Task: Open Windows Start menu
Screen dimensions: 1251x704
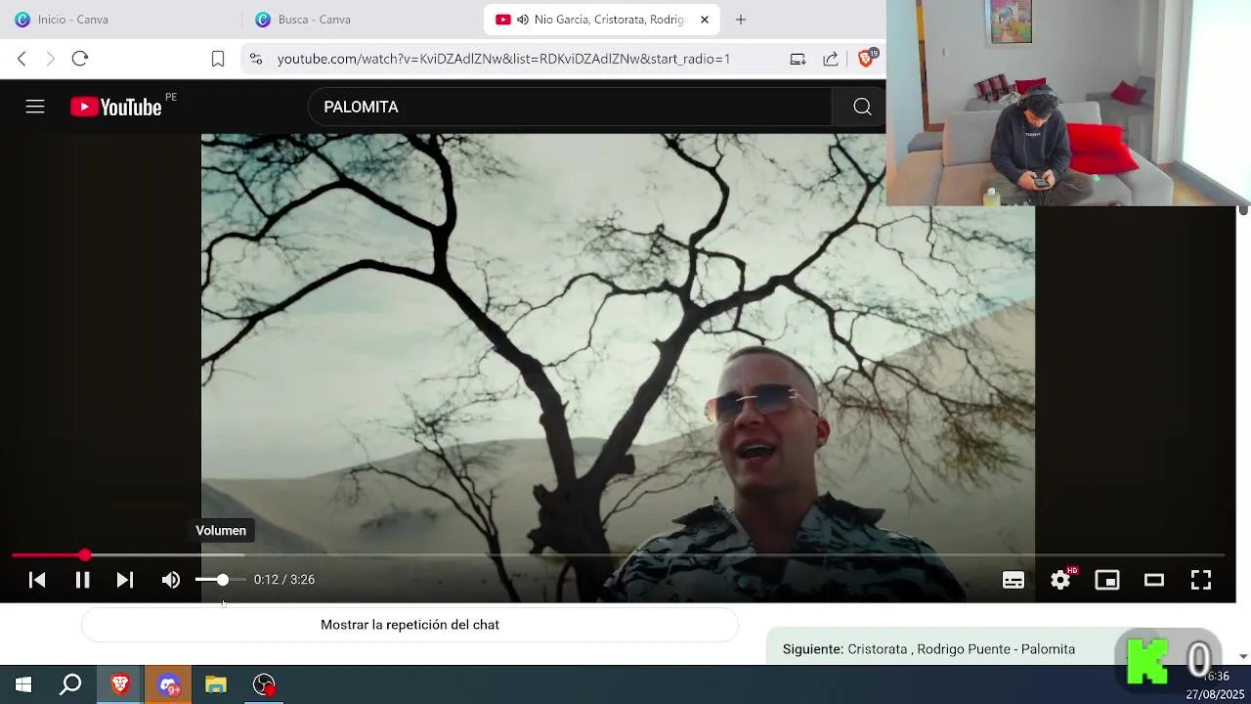Action: [x=23, y=684]
